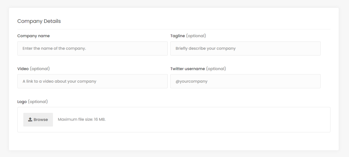
Task: Click the Twitter username input field
Action: click(245, 81)
